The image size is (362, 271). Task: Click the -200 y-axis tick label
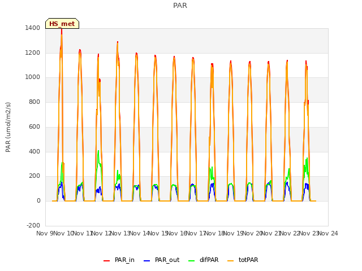click(33, 225)
